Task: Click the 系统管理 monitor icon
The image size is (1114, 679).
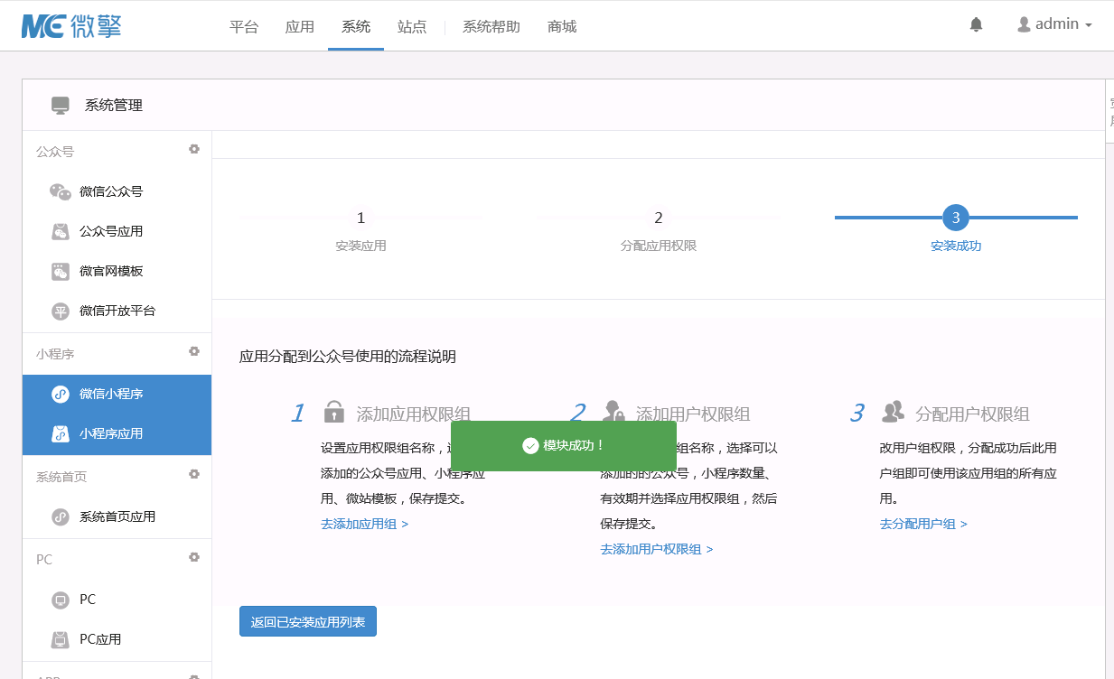Action: [61, 106]
